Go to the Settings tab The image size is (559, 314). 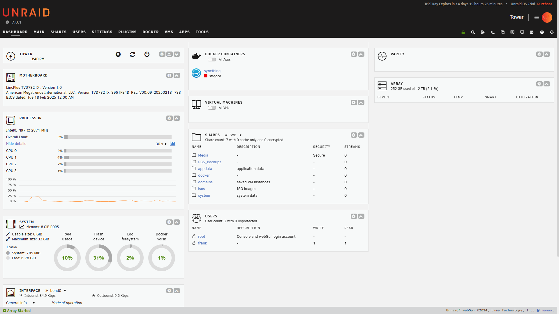[x=102, y=32]
